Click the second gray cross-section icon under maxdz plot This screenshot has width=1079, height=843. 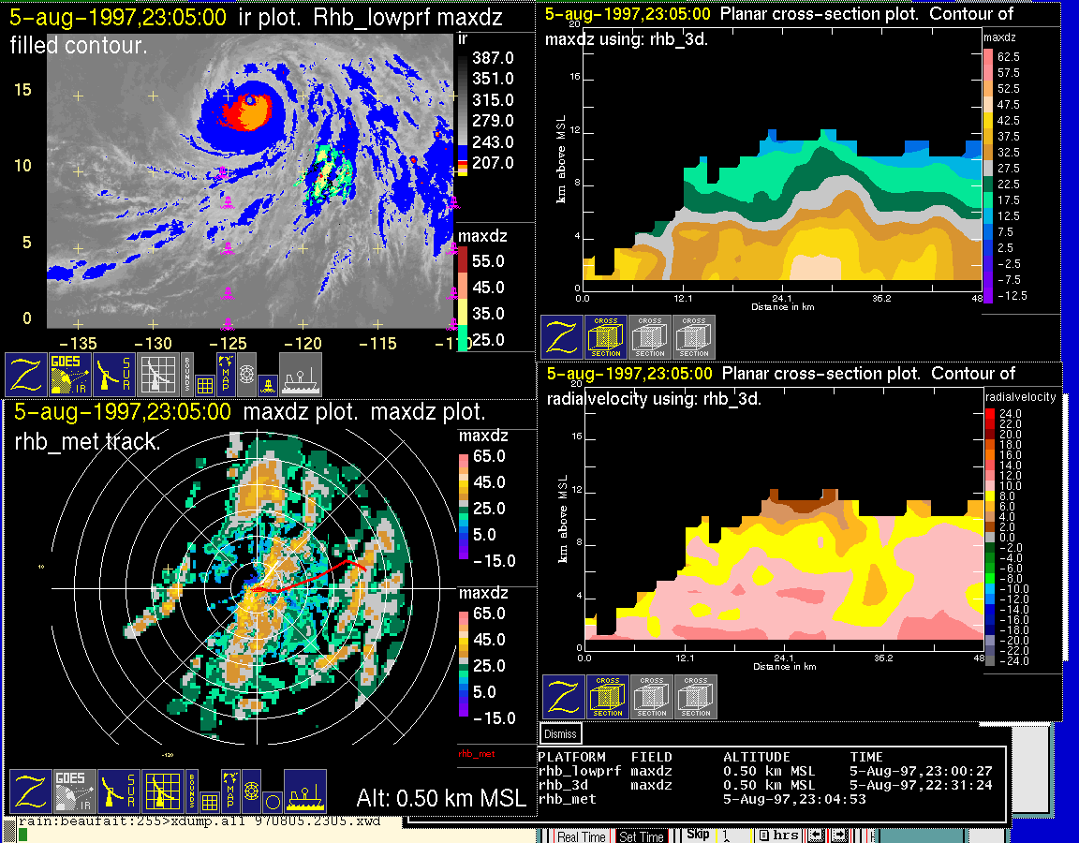coord(694,337)
